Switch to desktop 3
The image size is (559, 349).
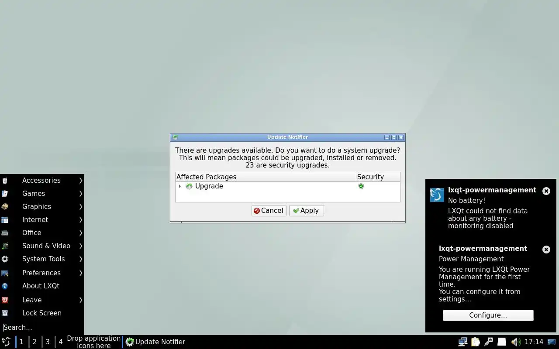coord(48,342)
